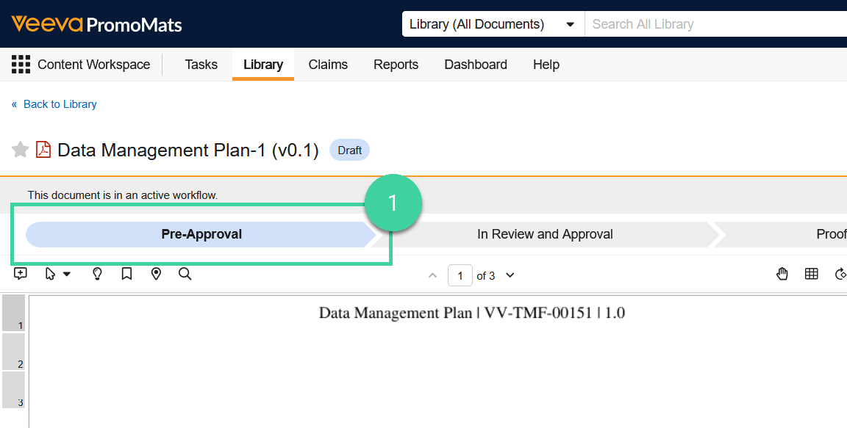
Task: Click the PDF file type icon
Action: click(x=43, y=148)
